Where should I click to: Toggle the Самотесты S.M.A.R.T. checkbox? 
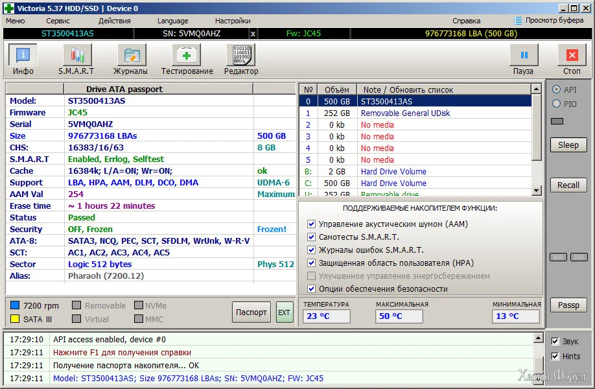[312, 237]
